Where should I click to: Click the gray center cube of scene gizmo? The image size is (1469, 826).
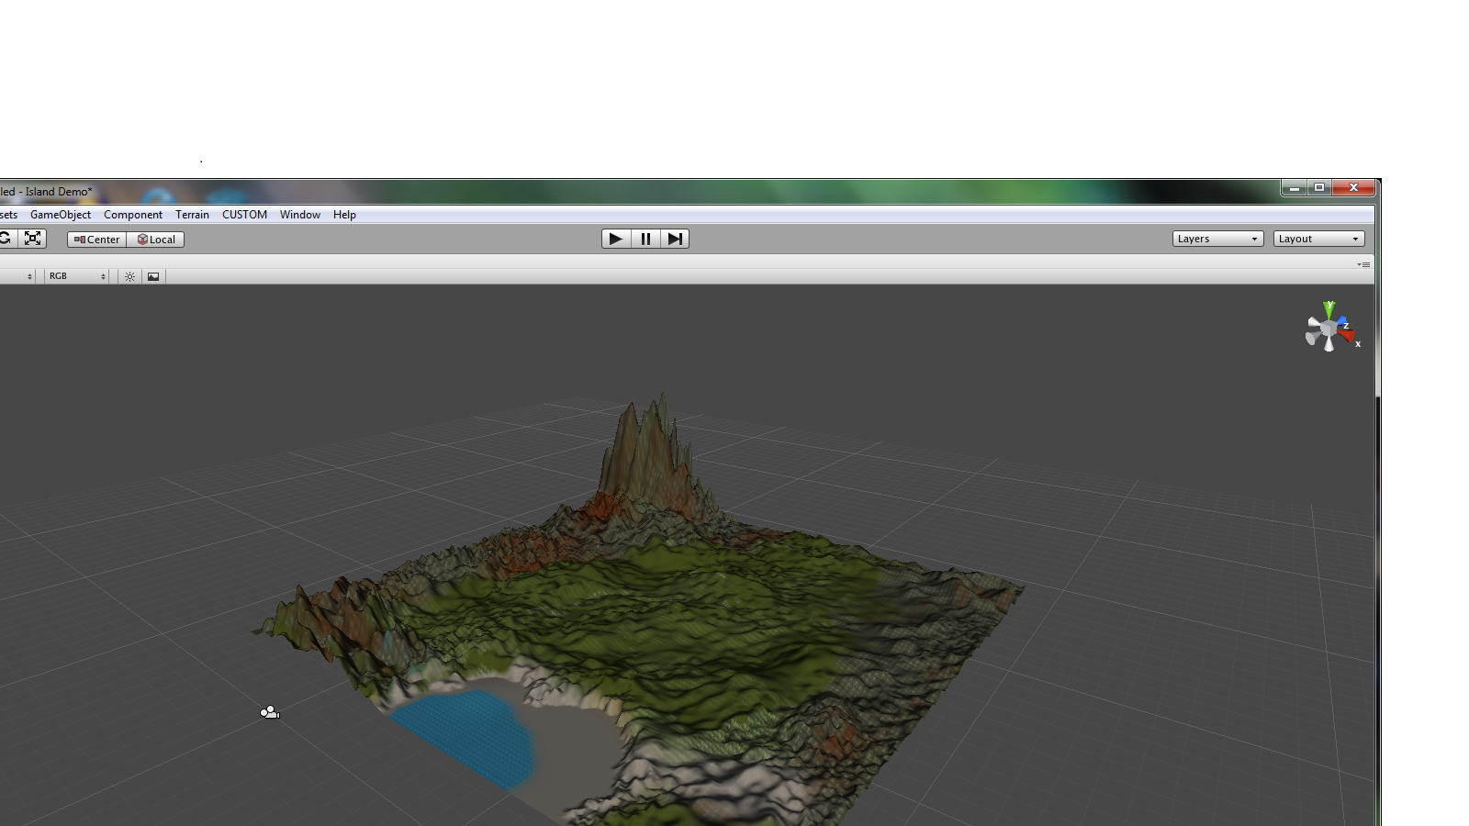(x=1328, y=328)
